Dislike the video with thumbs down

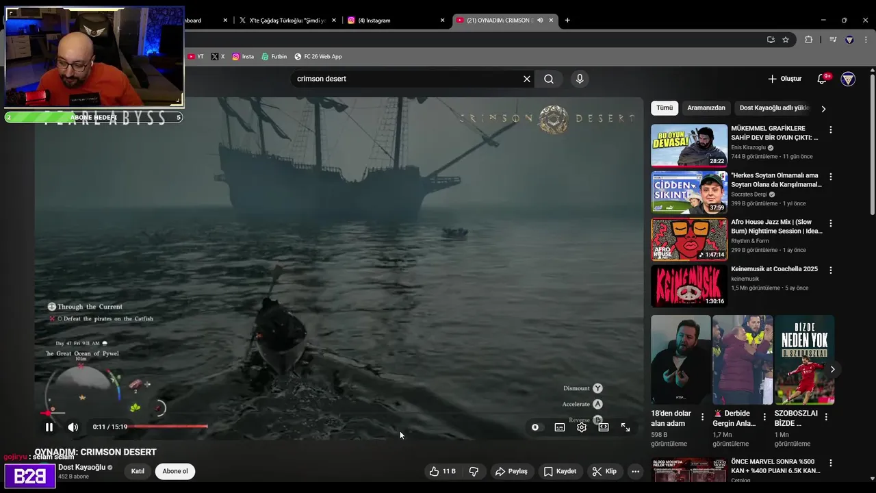tap(474, 471)
